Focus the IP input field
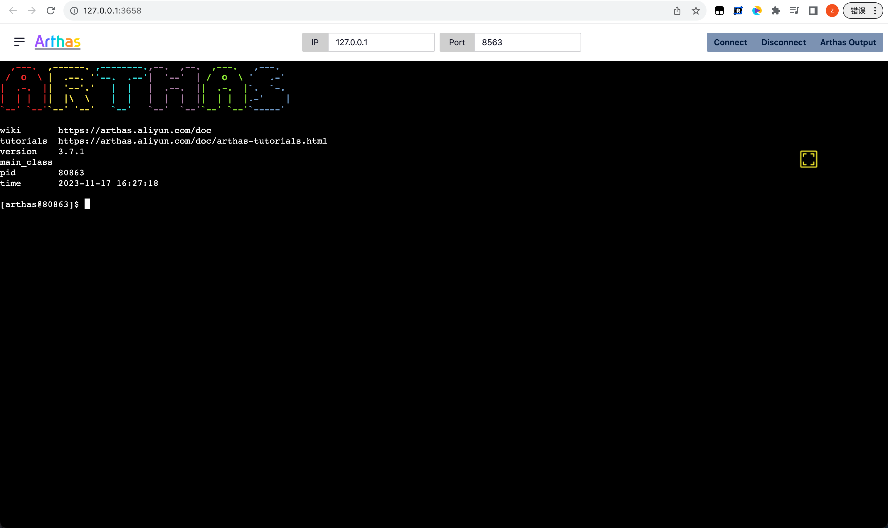 pos(381,42)
